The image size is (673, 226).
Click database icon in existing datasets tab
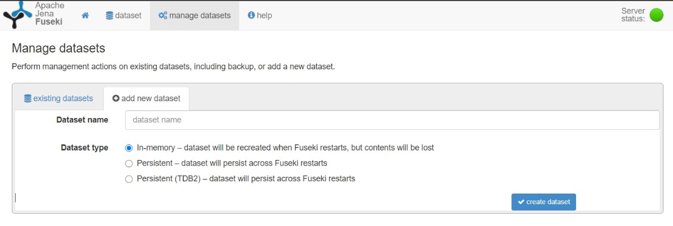27,98
